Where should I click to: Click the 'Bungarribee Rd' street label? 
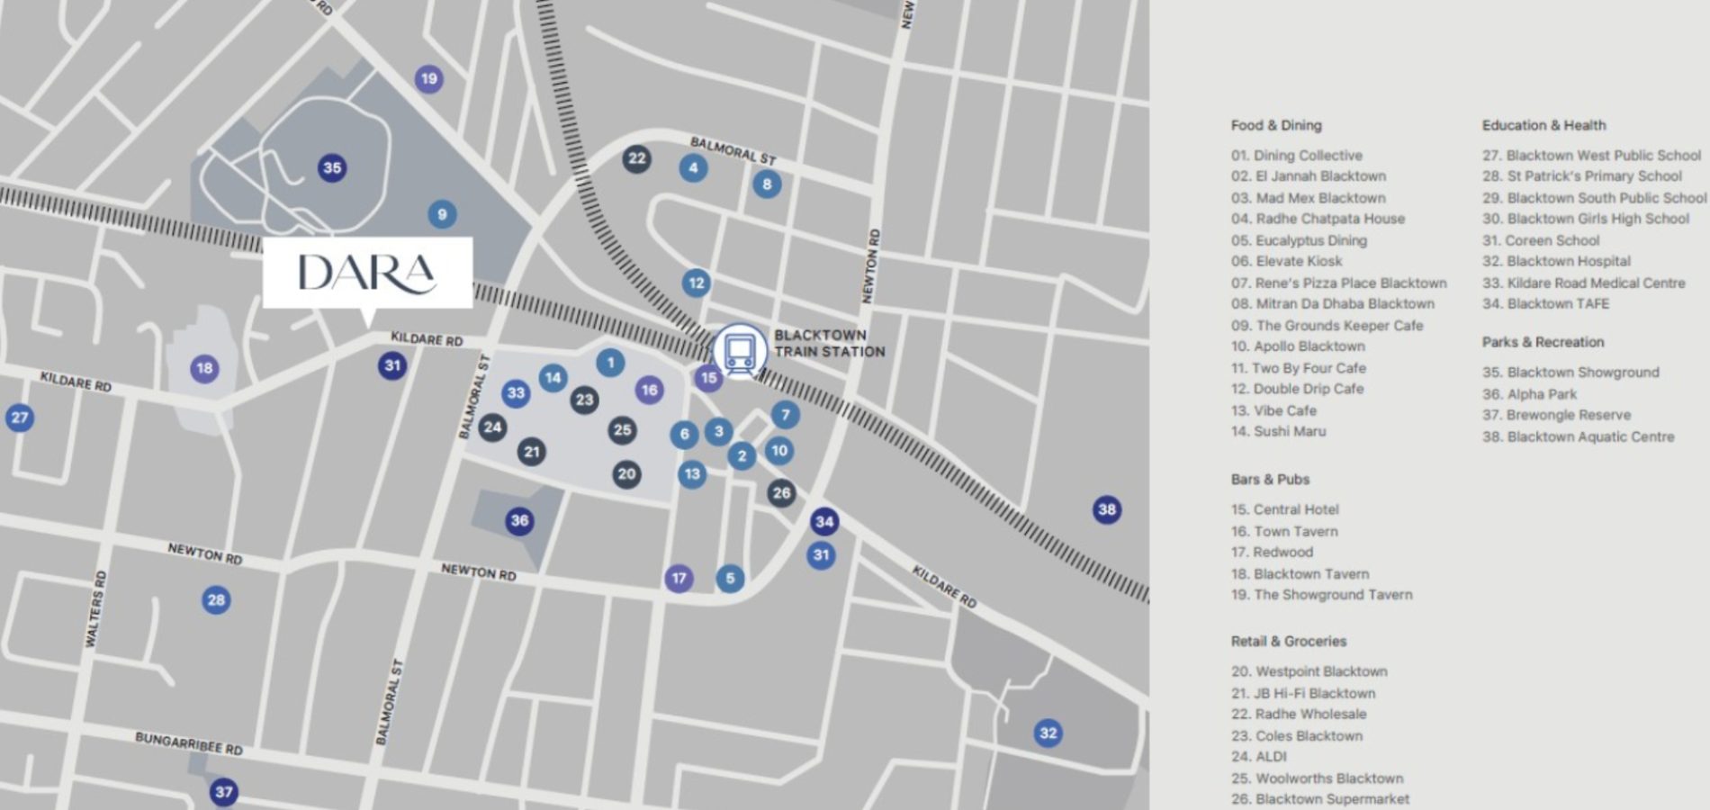coord(189,743)
